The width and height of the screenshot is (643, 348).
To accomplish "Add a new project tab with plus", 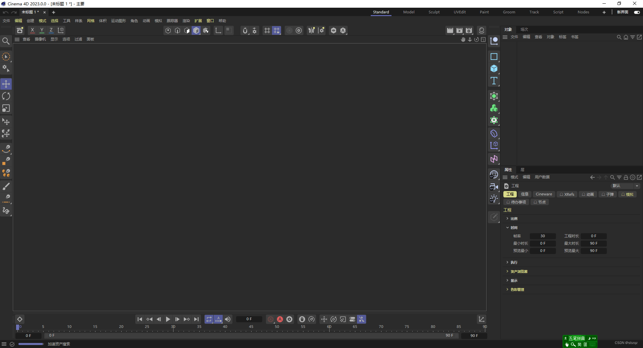I will tap(53, 12).
